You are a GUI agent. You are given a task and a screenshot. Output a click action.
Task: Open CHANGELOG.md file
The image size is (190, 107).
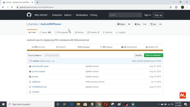39,87
